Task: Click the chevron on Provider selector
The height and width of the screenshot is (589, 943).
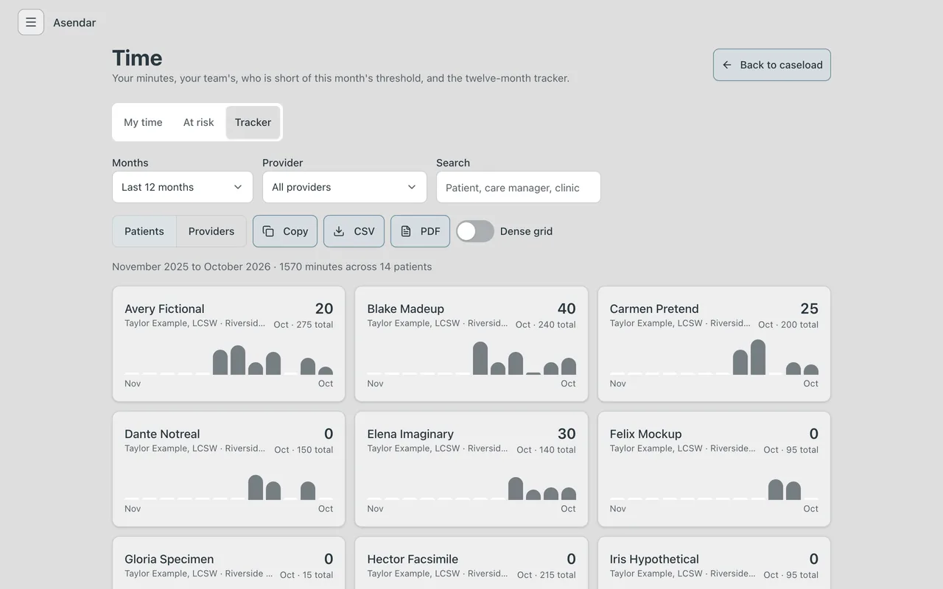Action: (x=412, y=187)
